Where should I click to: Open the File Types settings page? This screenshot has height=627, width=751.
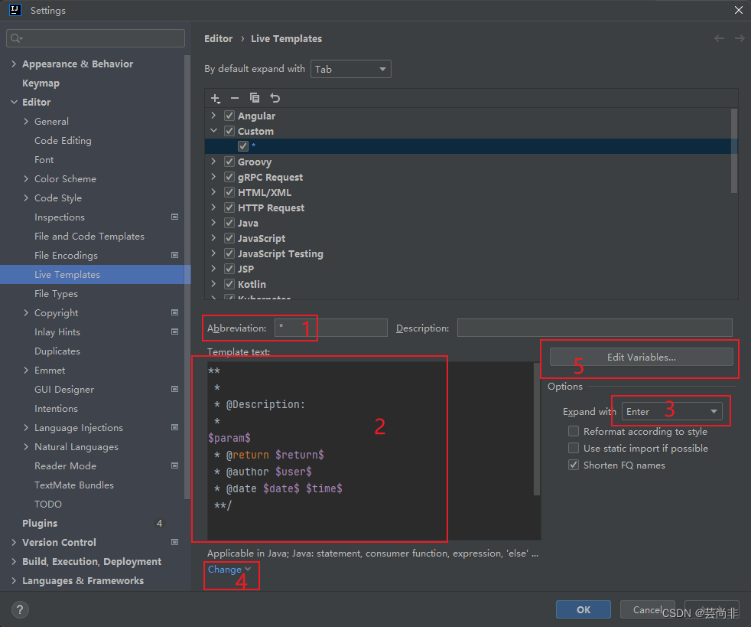[x=56, y=294]
